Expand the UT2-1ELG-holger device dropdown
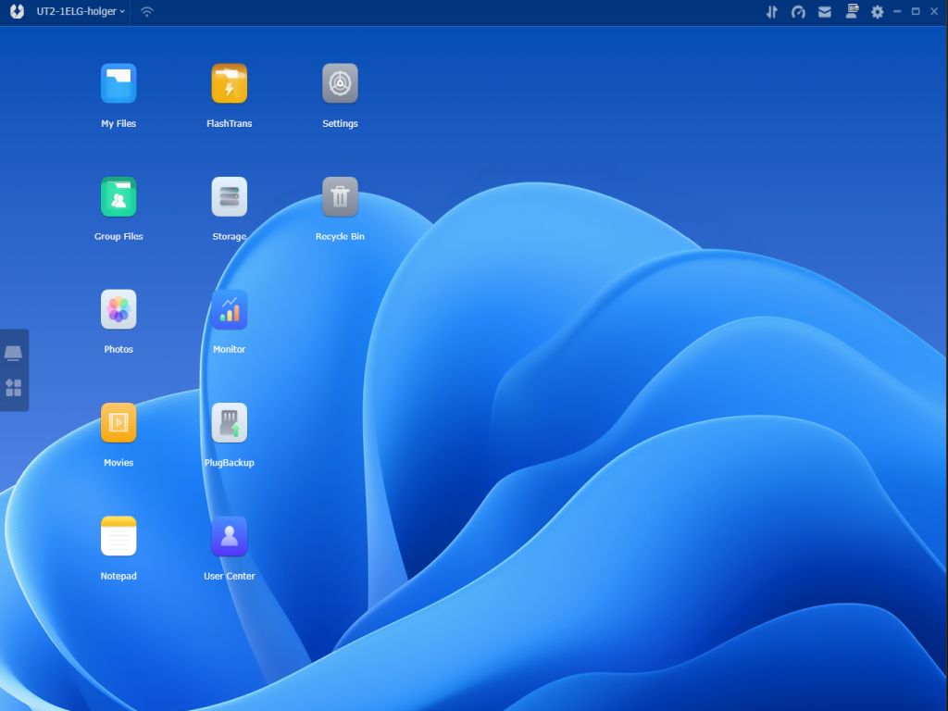948x711 pixels. tap(81, 11)
